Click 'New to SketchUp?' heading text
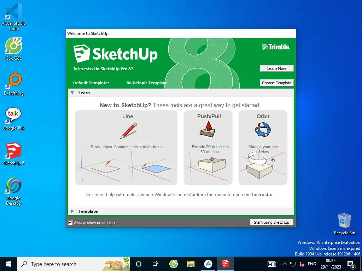Viewport: 362px width, 271px height. click(x=125, y=105)
